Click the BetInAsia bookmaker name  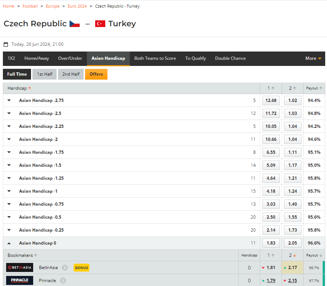(48, 268)
